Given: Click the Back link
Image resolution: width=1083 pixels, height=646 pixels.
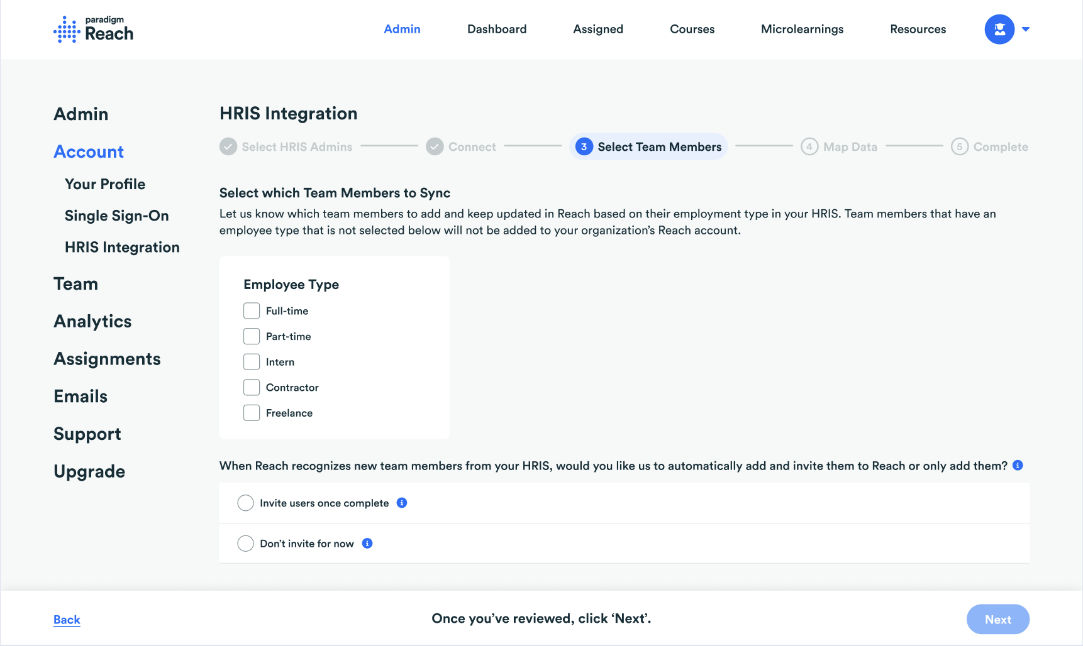Looking at the screenshot, I should [67, 620].
